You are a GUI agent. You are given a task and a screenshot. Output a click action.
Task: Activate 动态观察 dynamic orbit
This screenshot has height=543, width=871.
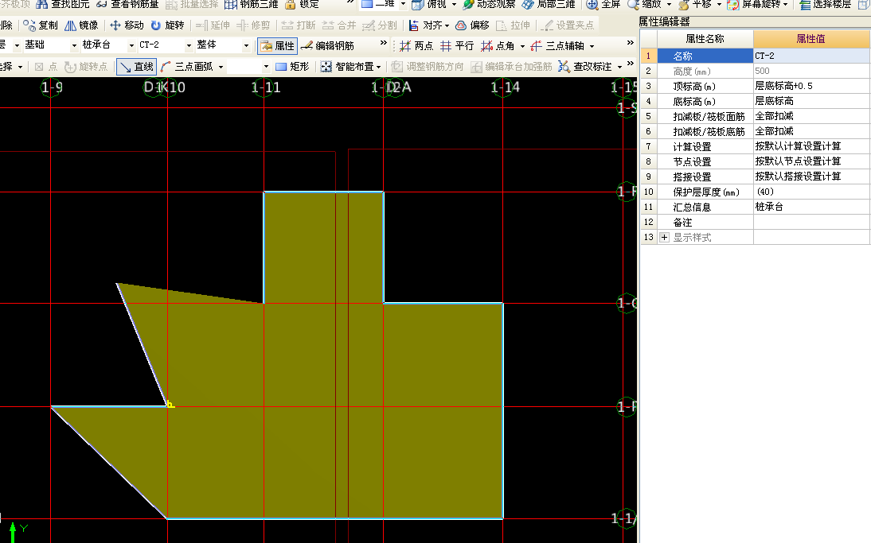pyautogui.click(x=489, y=5)
